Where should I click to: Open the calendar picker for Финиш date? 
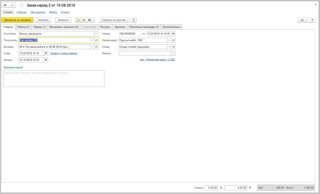(46, 60)
